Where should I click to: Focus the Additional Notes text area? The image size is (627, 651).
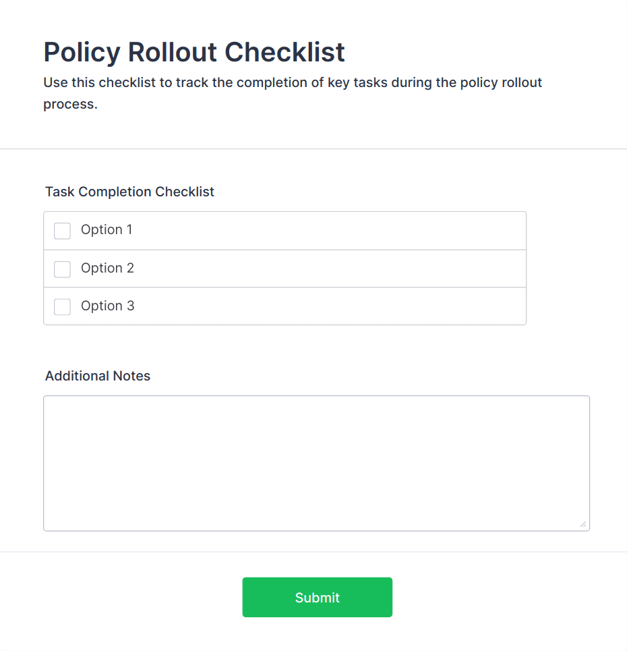tap(316, 463)
